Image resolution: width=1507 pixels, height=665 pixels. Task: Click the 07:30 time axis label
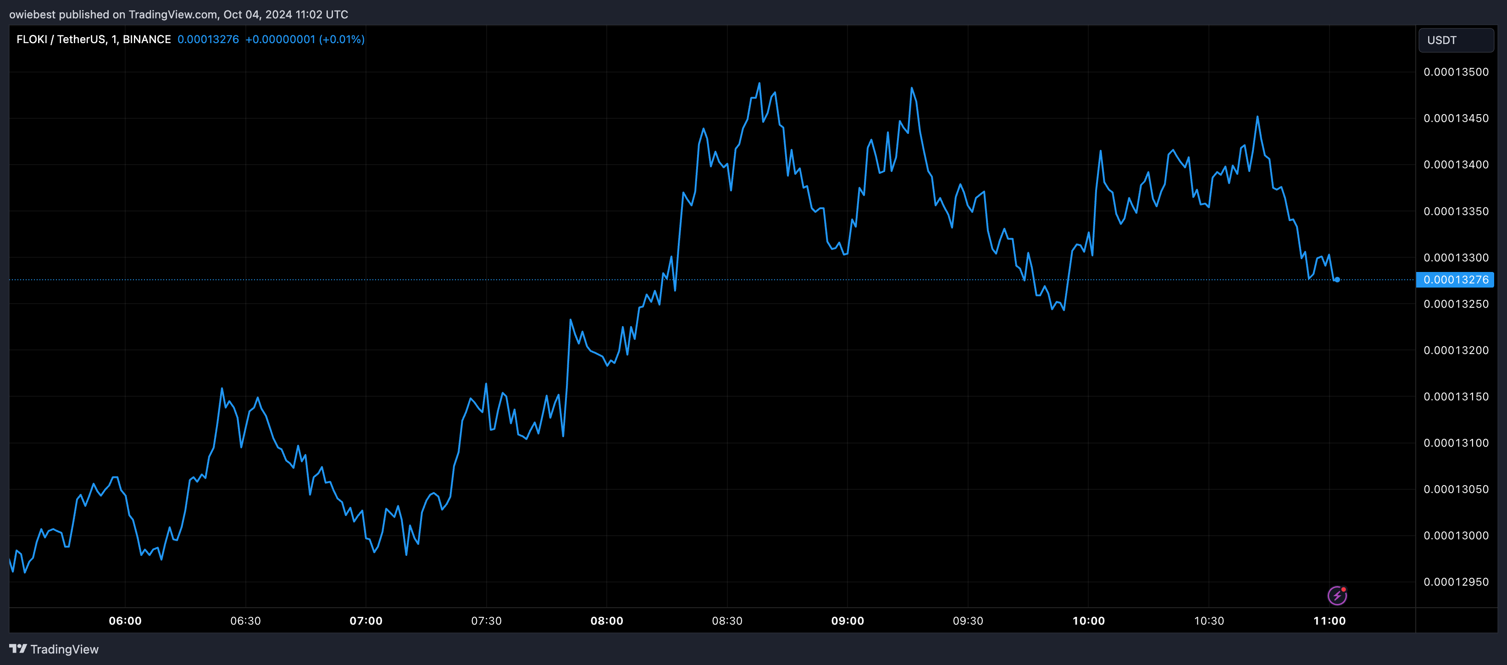[487, 621]
